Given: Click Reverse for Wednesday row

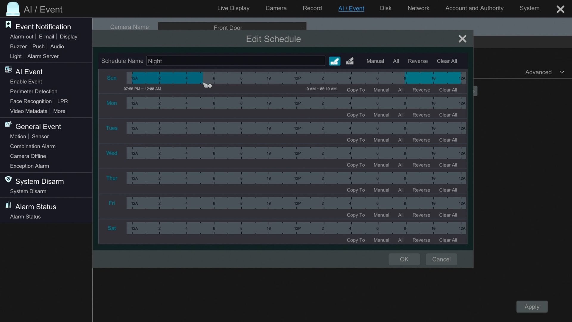Looking at the screenshot, I should (x=421, y=165).
